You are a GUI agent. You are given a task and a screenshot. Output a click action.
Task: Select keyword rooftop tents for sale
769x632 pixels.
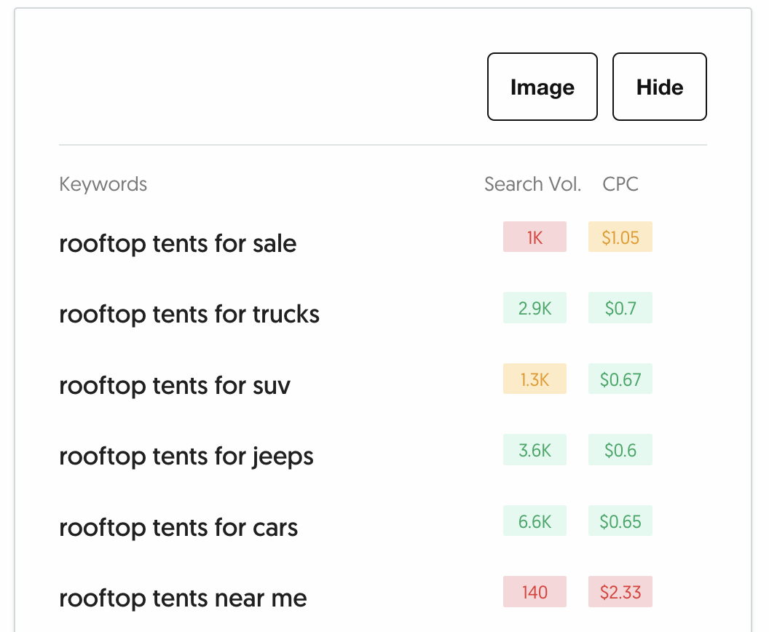point(178,244)
